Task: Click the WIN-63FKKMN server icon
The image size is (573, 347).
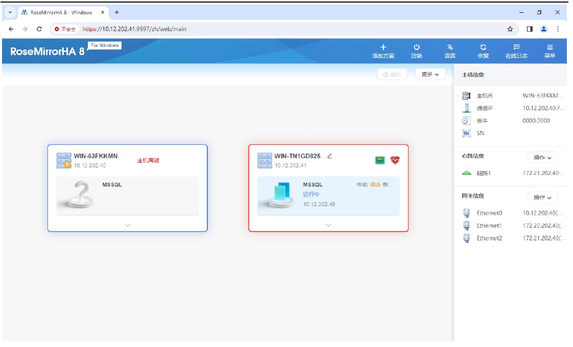Action: [64, 160]
